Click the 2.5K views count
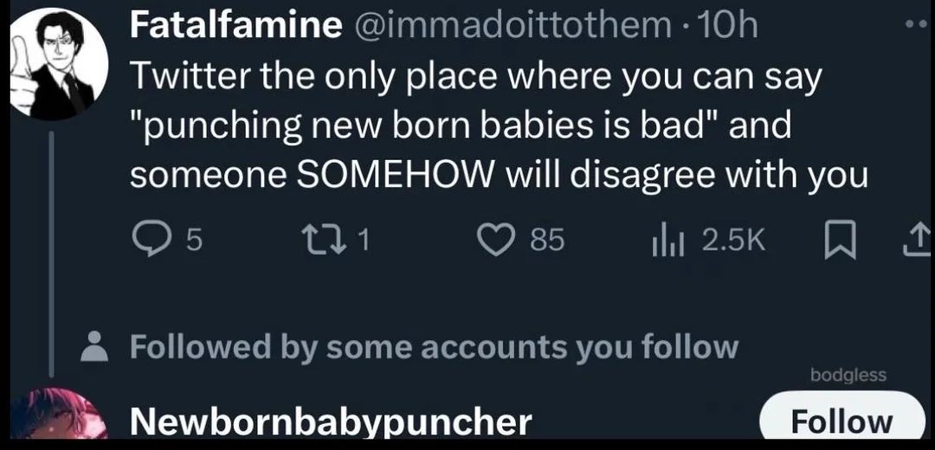 pos(732,241)
